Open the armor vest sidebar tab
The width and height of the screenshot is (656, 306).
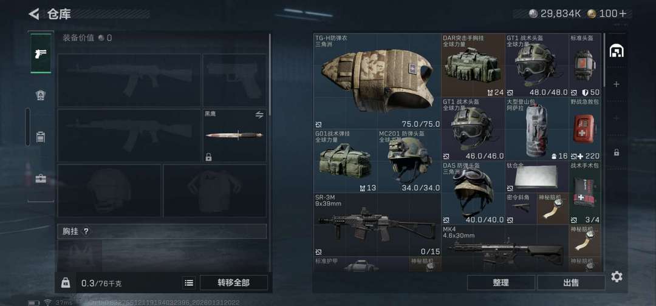(x=41, y=95)
